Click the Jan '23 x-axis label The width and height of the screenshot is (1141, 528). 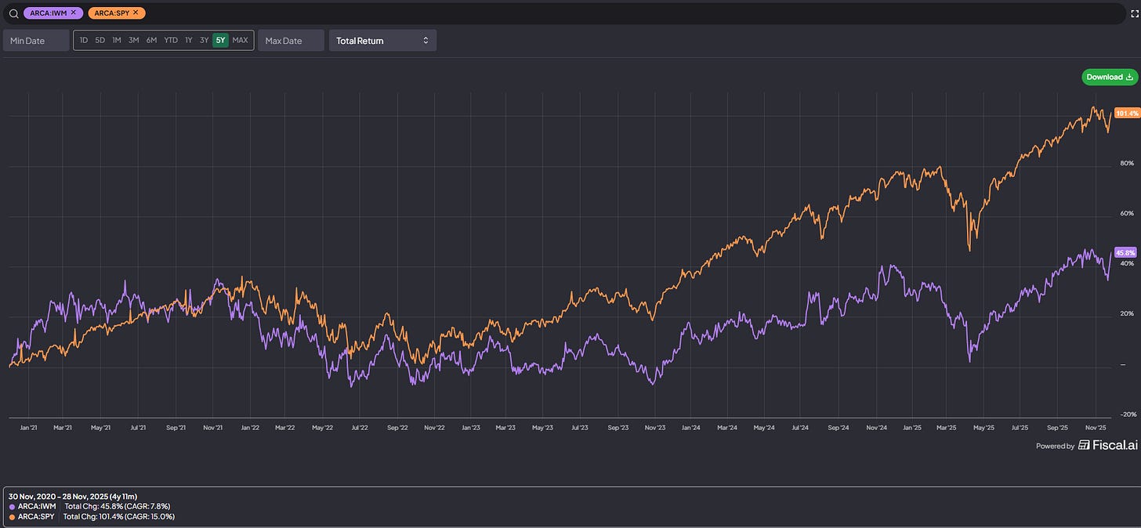(x=471, y=428)
